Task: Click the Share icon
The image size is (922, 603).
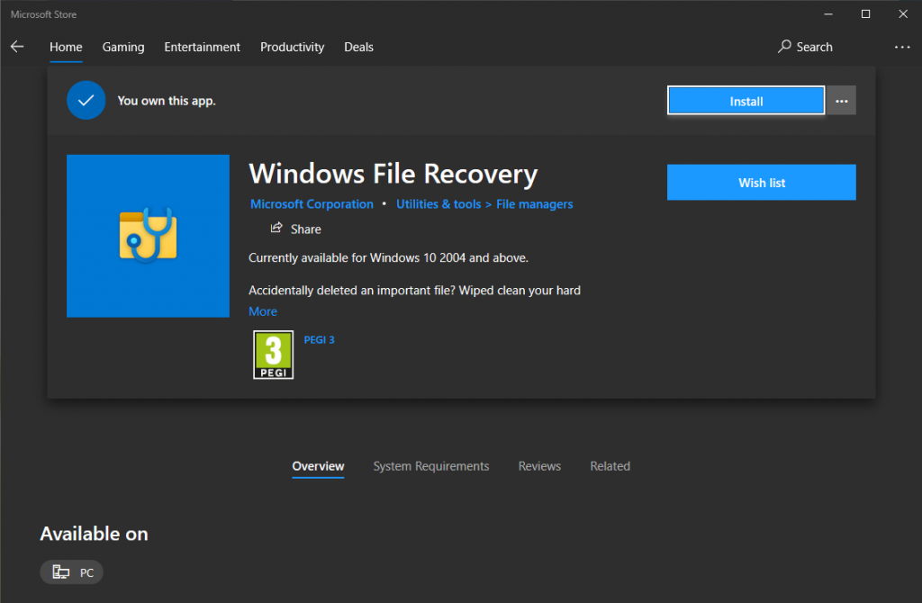Action: (x=277, y=229)
